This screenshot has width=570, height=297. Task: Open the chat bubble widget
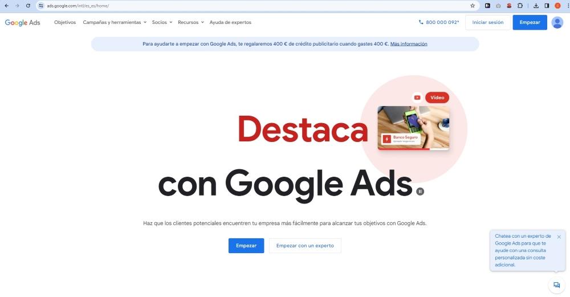(x=556, y=285)
